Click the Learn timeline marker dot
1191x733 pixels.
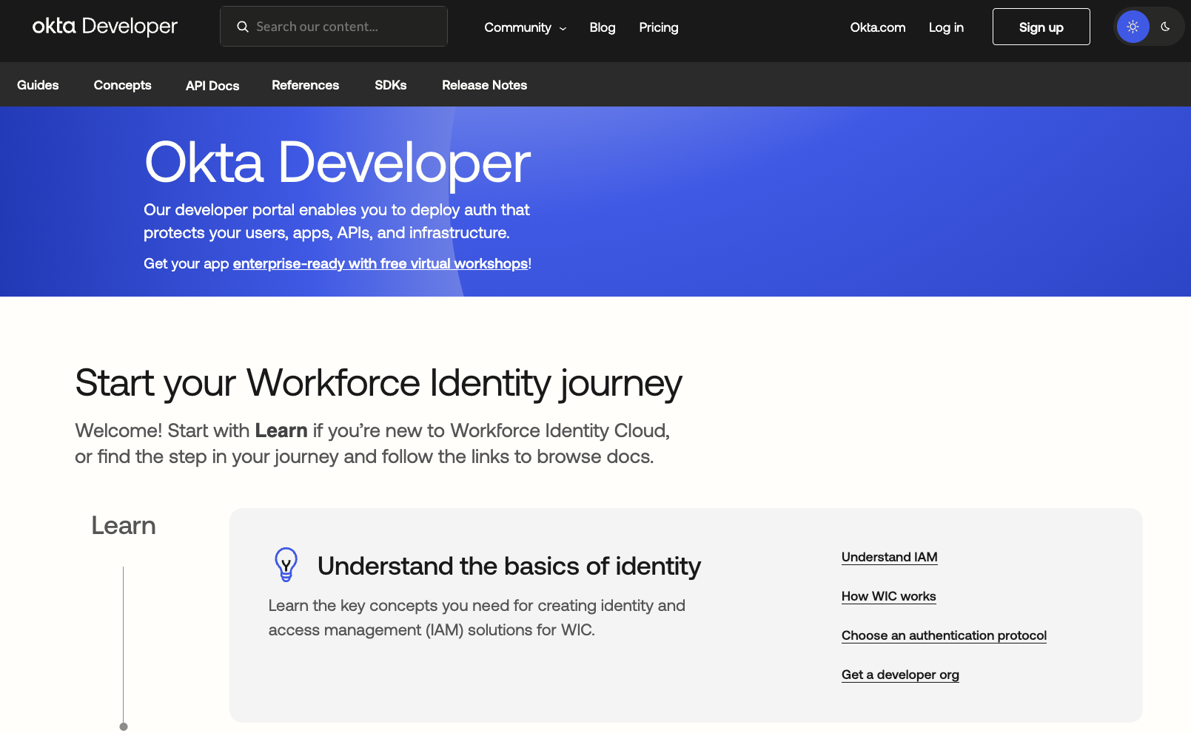[124, 726]
